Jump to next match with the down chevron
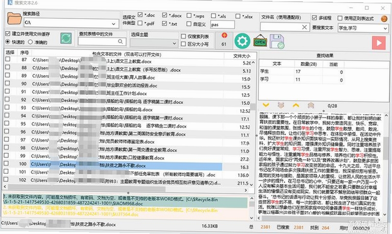 pyautogui.click(x=266, y=105)
